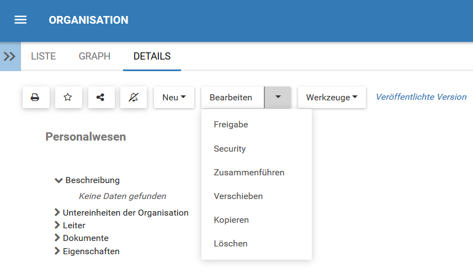Image resolution: width=473 pixels, height=279 pixels.
Task: Expand the Dokumente section
Action: (57, 238)
